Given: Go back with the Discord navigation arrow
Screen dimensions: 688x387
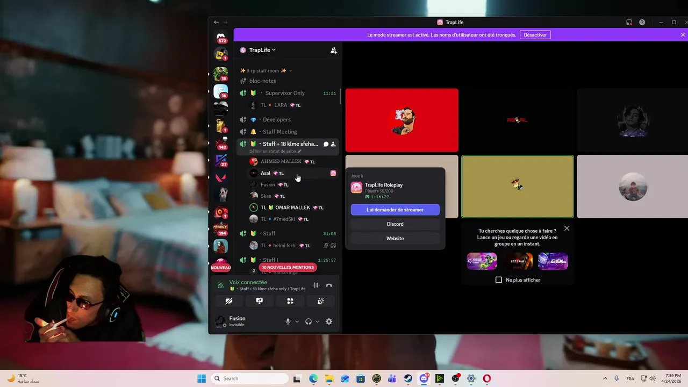Looking at the screenshot, I should click(216, 22).
